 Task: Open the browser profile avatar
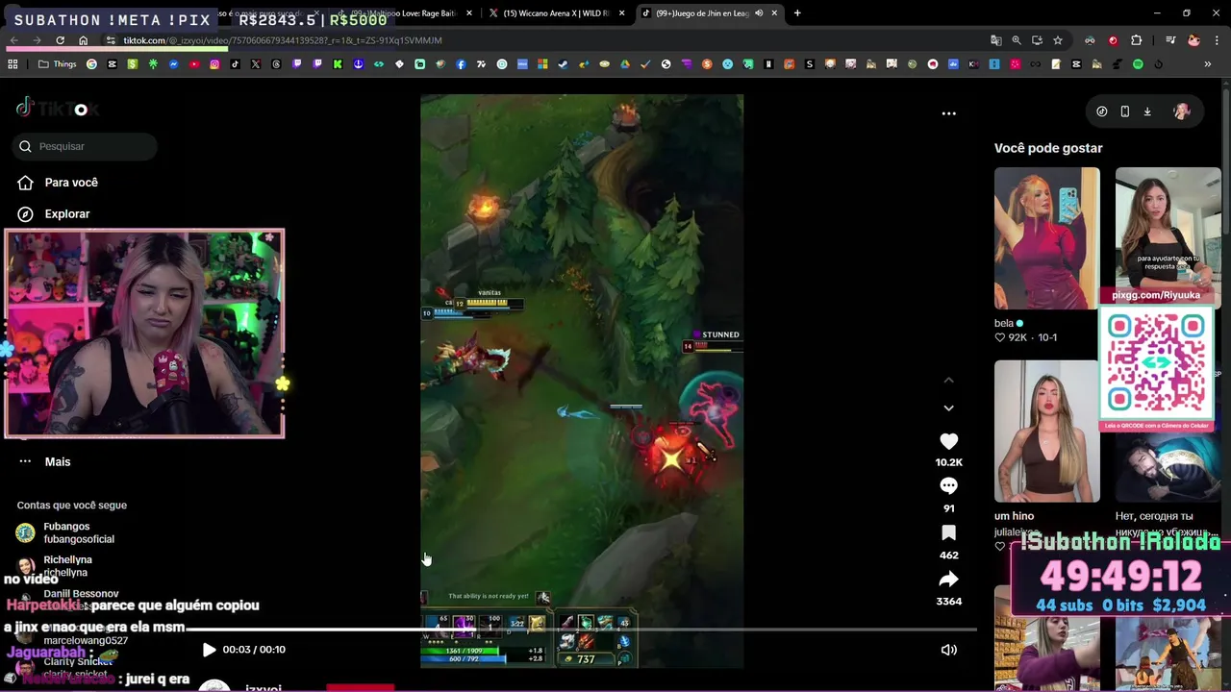[1193, 40]
